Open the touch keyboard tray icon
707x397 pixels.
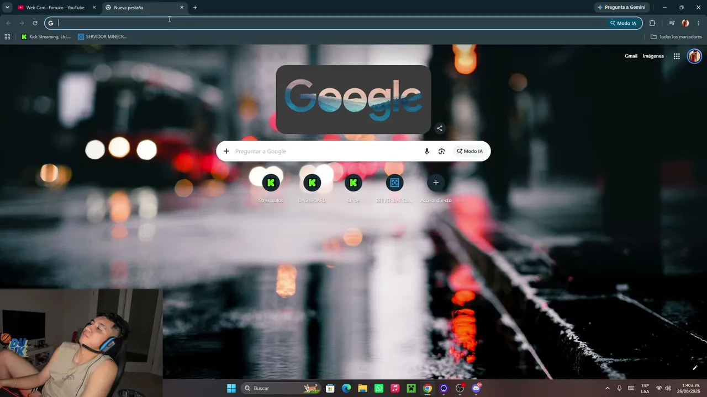coord(631,388)
